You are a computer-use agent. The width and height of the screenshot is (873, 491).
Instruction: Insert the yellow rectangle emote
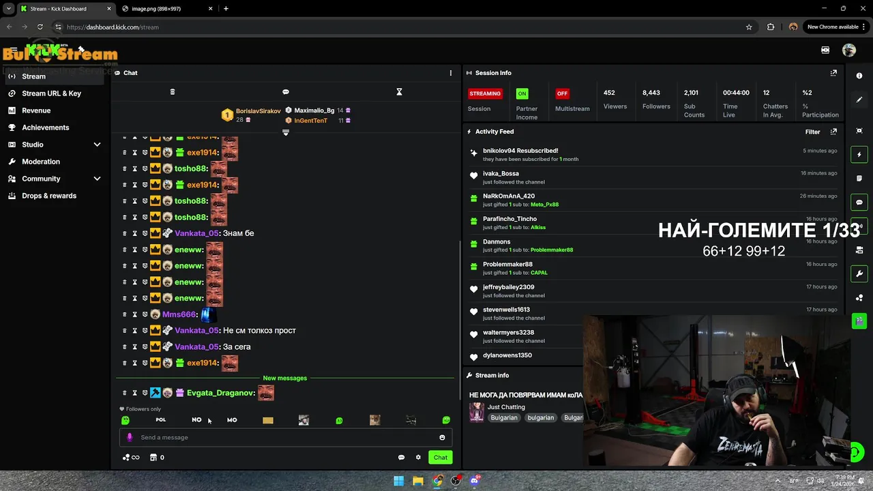[268, 420]
